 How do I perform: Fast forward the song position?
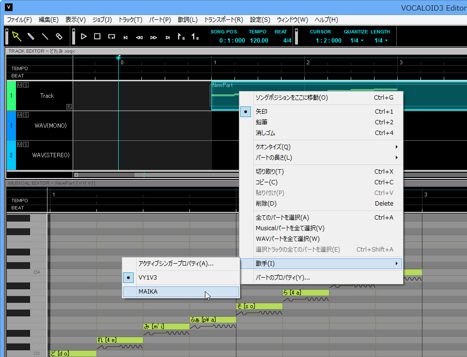click(x=154, y=37)
